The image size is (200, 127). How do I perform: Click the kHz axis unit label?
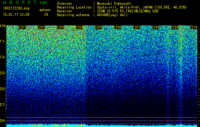coord(3,26)
